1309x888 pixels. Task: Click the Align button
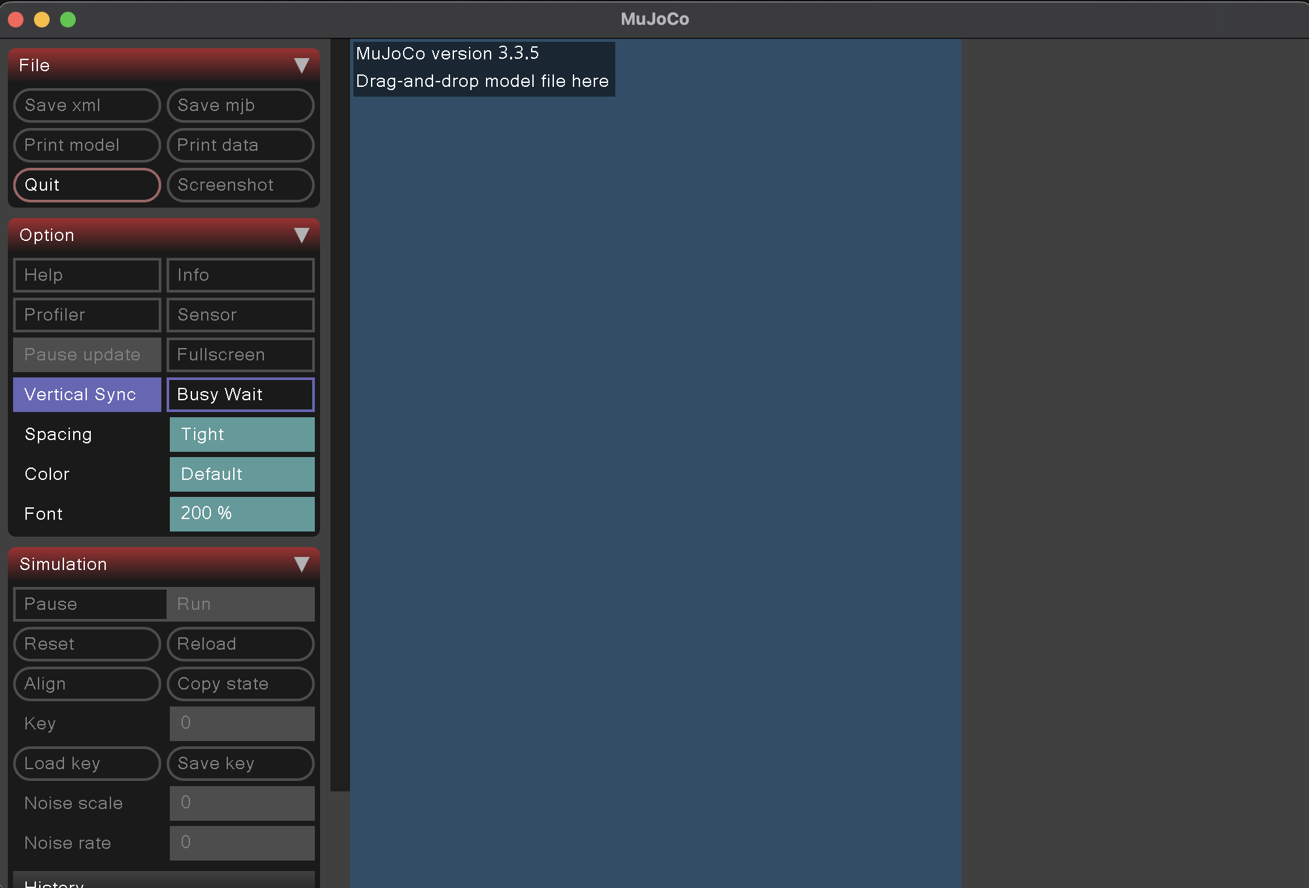[x=87, y=684]
